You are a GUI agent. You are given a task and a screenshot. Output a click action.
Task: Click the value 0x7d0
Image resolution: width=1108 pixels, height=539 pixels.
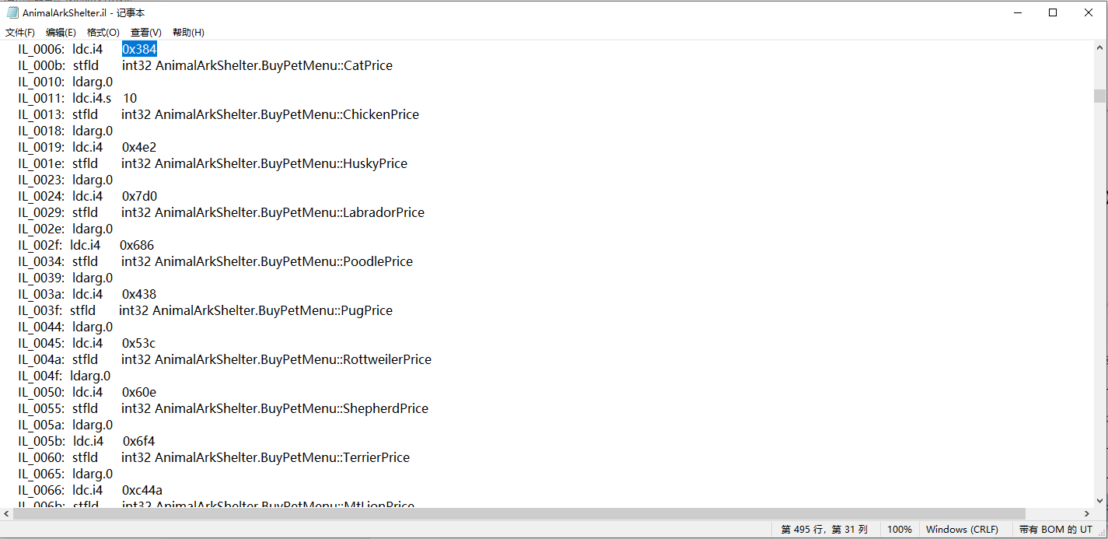point(139,196)
